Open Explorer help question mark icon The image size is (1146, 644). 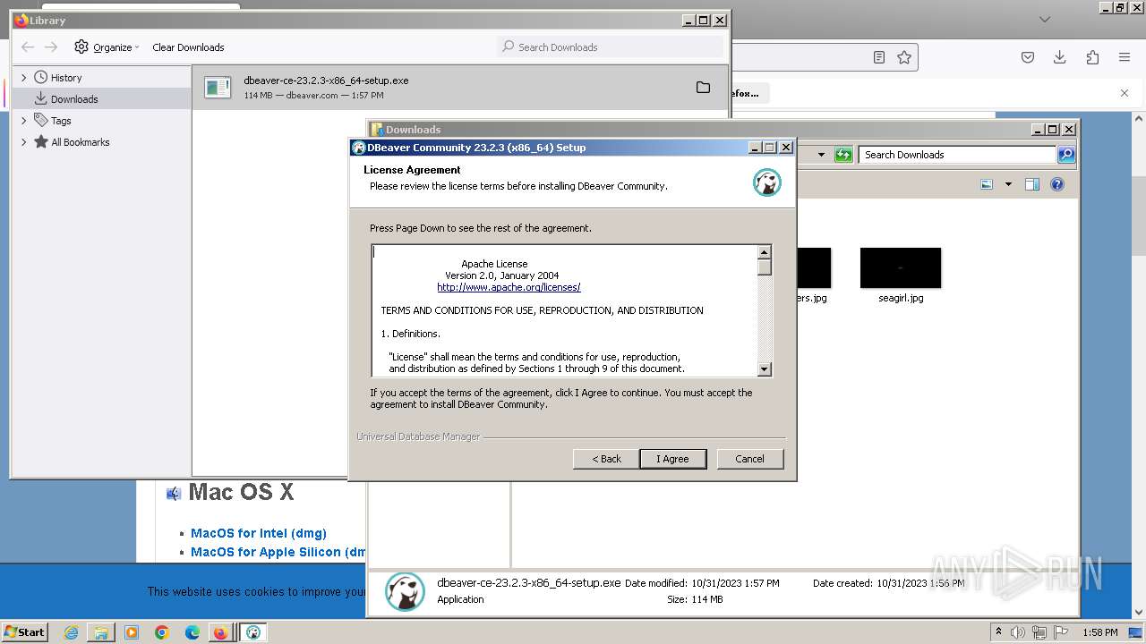pos(1057,184)
